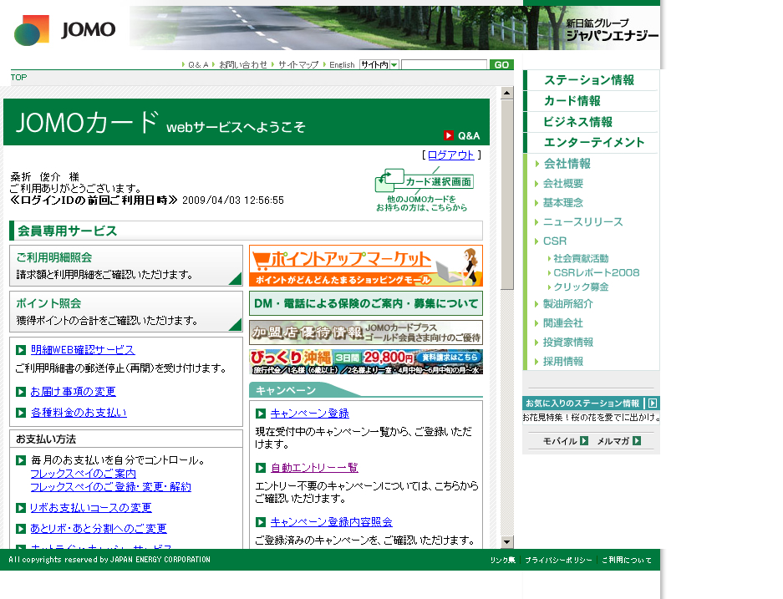Select the カード情報 menu item
The height and width of the screenshot is (599, 783).
572,101
